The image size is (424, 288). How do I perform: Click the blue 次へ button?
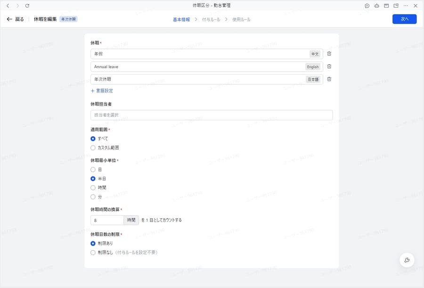click(404, 19)
